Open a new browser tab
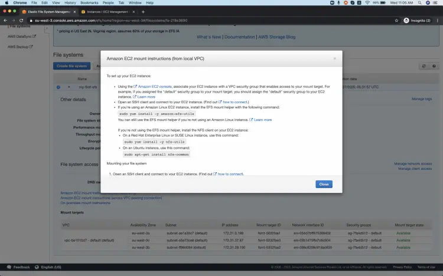The image size is (443, 276). coord(143,12)
